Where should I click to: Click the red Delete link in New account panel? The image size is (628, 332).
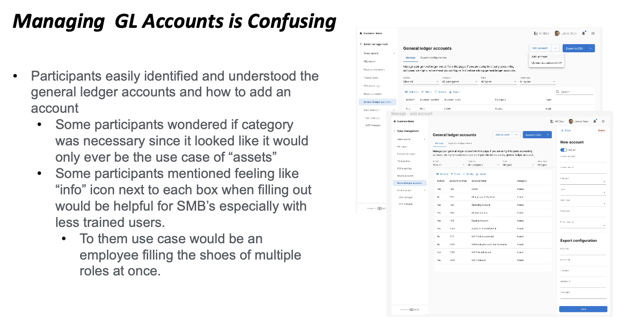pos(602,130)
